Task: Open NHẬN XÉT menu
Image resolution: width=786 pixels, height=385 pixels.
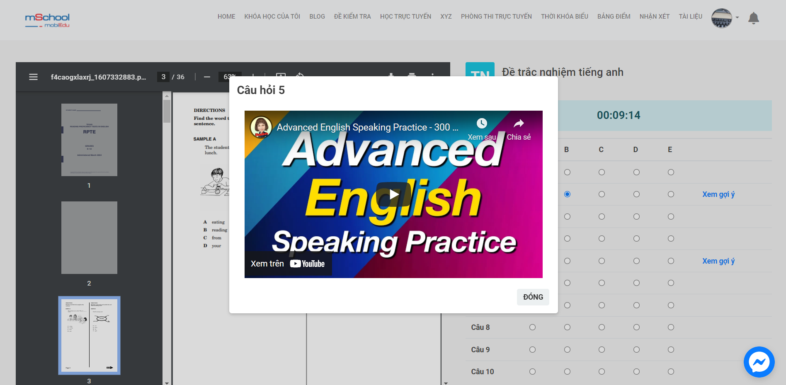Action: 655,17
